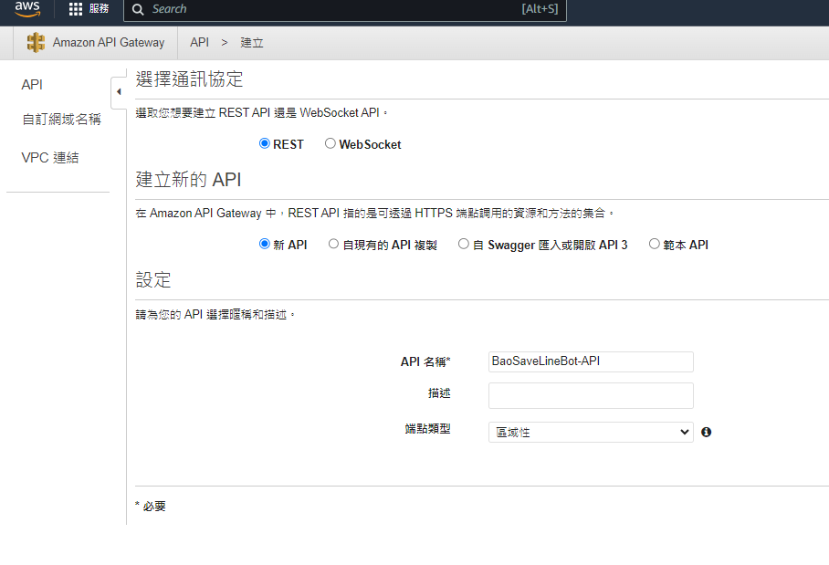Image resolution: width=829 pixels, height=565 pixels.
Task: Click the Amazon API Gateway logo icon
Action: [36, 42]
